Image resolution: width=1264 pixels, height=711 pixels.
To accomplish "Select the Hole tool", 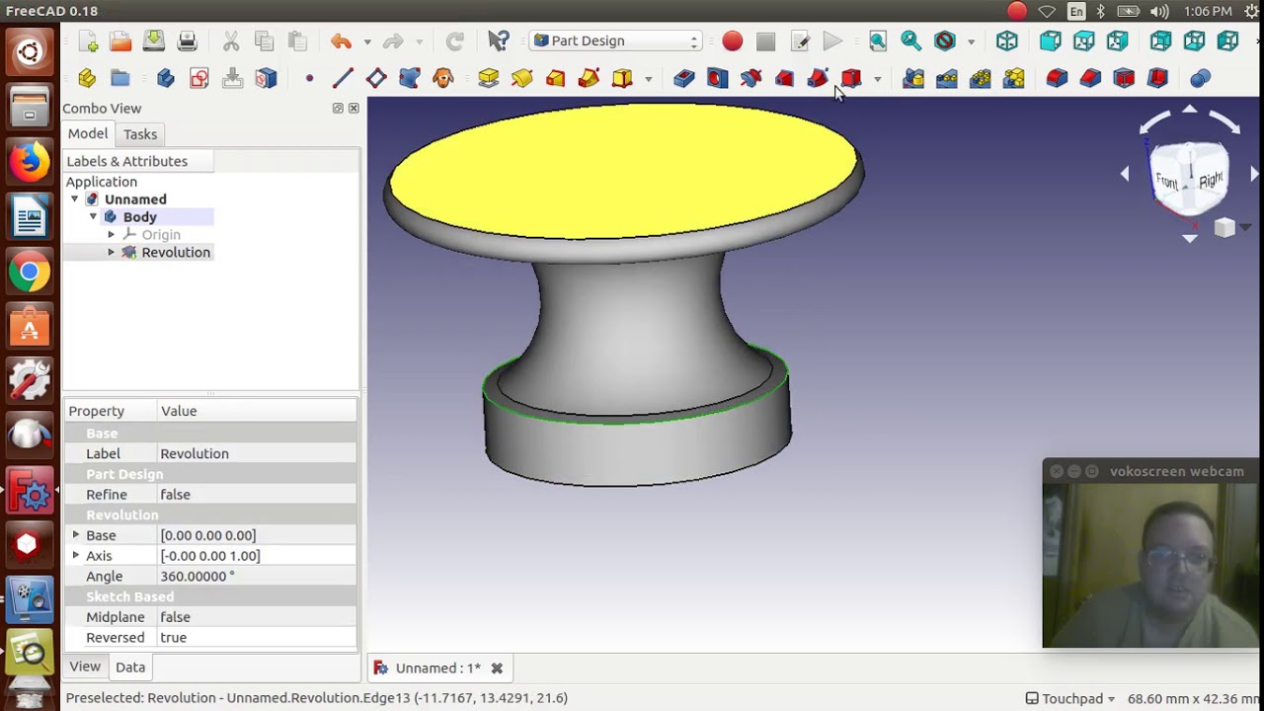I will (717, 78).
